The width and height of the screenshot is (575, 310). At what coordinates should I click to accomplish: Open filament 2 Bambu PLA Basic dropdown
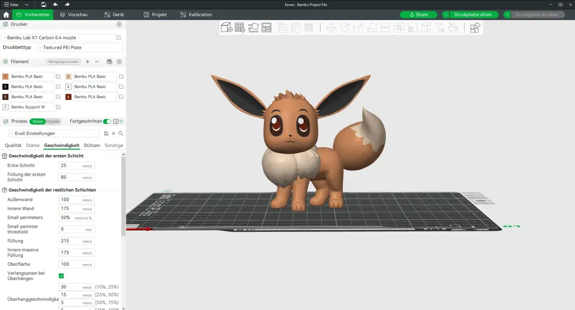95,76
